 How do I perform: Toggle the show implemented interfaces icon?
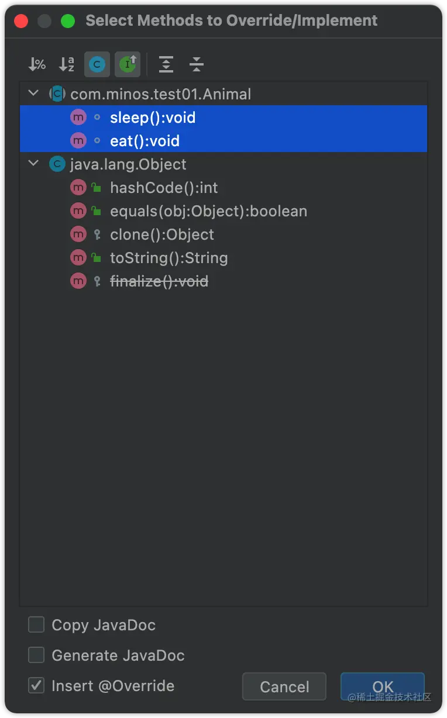[128, 64]
